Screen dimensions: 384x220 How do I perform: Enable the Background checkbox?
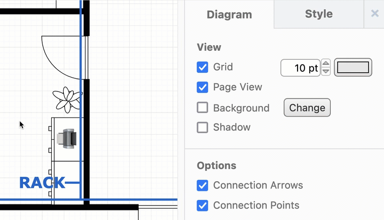(x=203, y=107)
